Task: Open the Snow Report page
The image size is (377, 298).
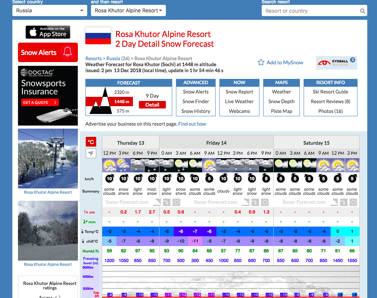Action: (239, 92)
